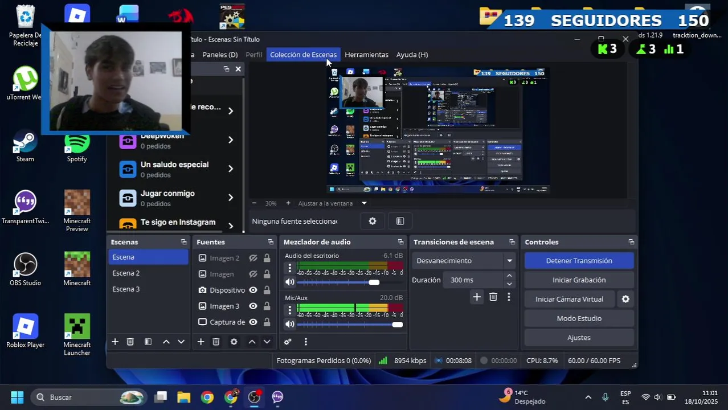
Task: Expand Te sigo en Instagram chevron
Action: pos(231,226)
